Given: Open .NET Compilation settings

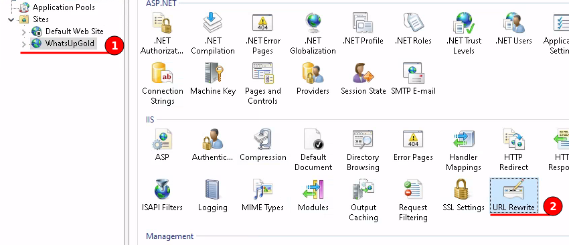Looking at the screenshot, I should pos(213,33).
